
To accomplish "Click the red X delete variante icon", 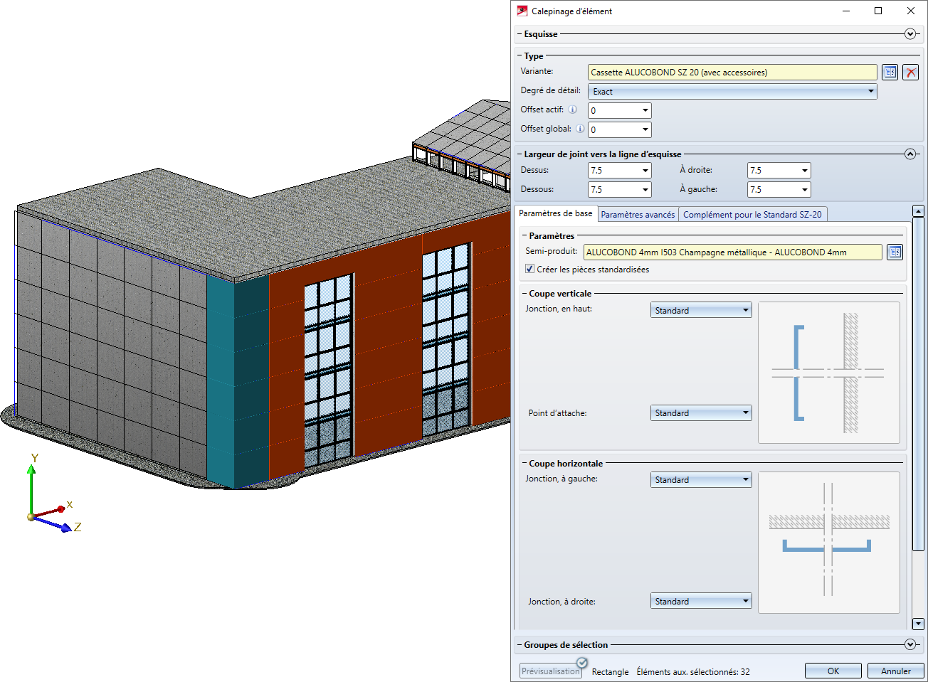I will (910, 73).
